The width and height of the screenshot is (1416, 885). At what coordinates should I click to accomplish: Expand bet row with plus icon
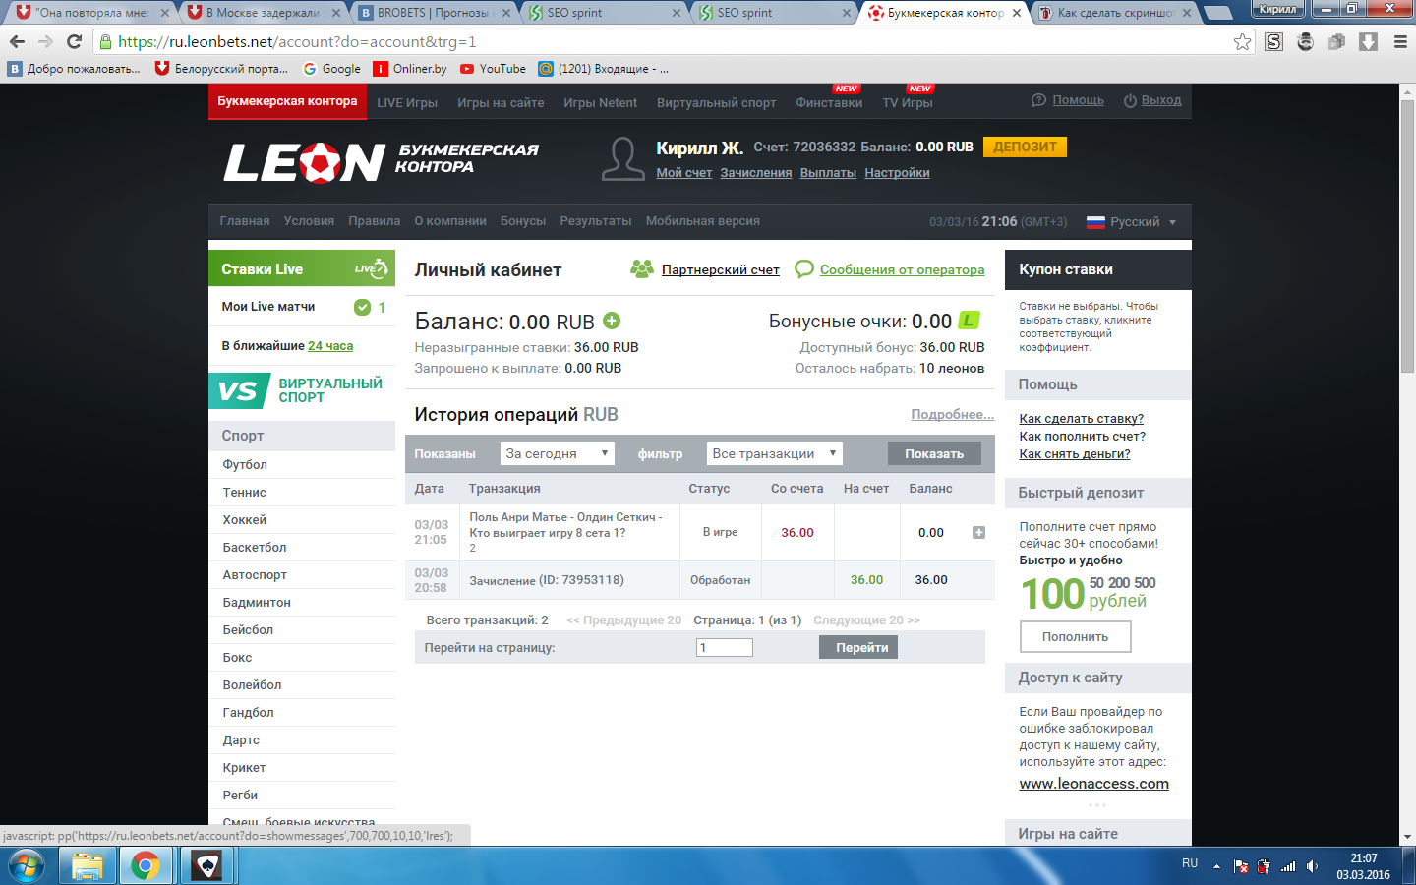(978, 532)
